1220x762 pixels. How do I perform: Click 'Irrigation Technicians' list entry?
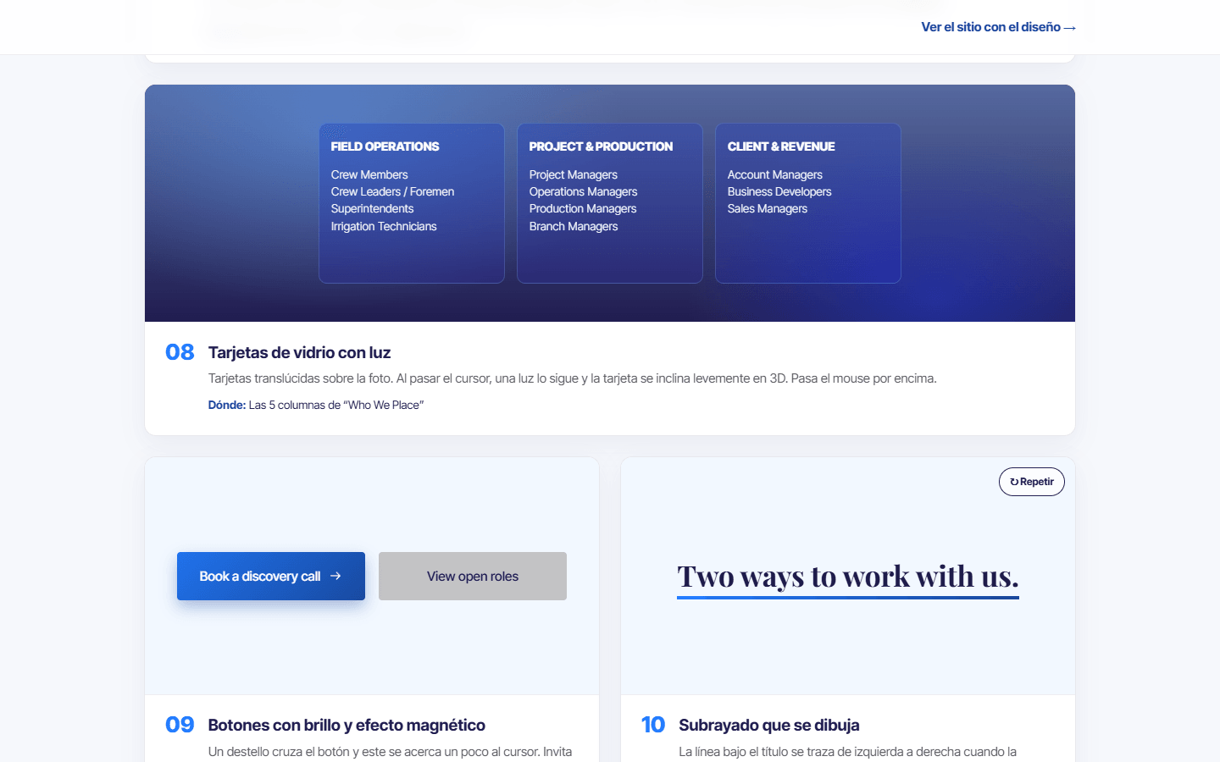pyautogui.click(x=384, y=226)
